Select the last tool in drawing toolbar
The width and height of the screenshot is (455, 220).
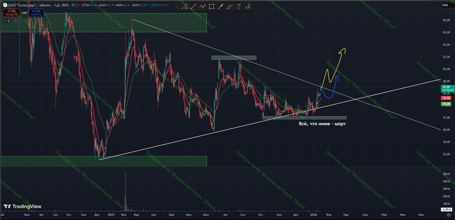(x=248, y=6)
